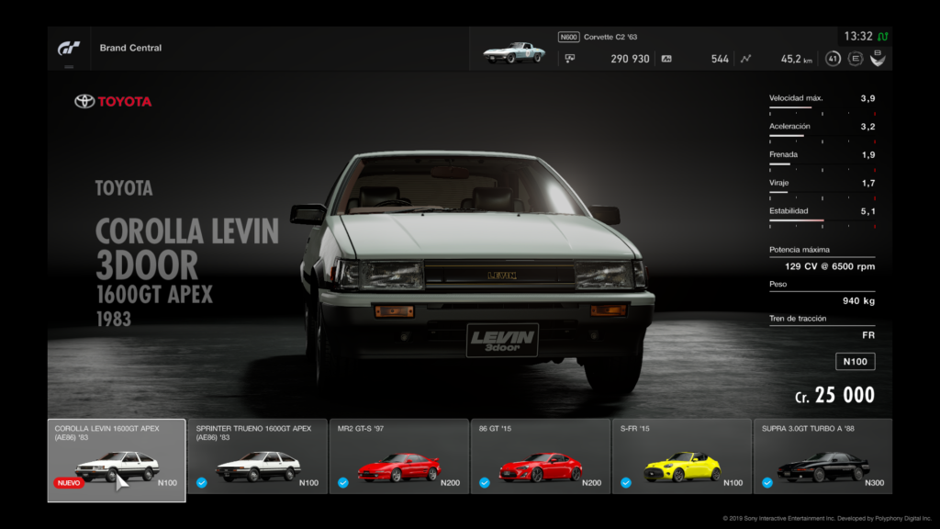Click the 290 930 credits amount
This screenshot has height=529, width=940.
point(630,59)
